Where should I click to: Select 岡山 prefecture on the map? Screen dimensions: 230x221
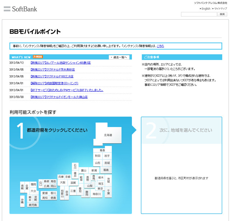pyautogui.click(x=54, y=186)
